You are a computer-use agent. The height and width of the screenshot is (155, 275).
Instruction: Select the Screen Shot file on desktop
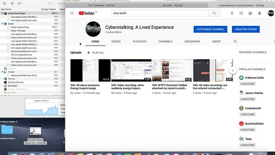tap(35, 134)
